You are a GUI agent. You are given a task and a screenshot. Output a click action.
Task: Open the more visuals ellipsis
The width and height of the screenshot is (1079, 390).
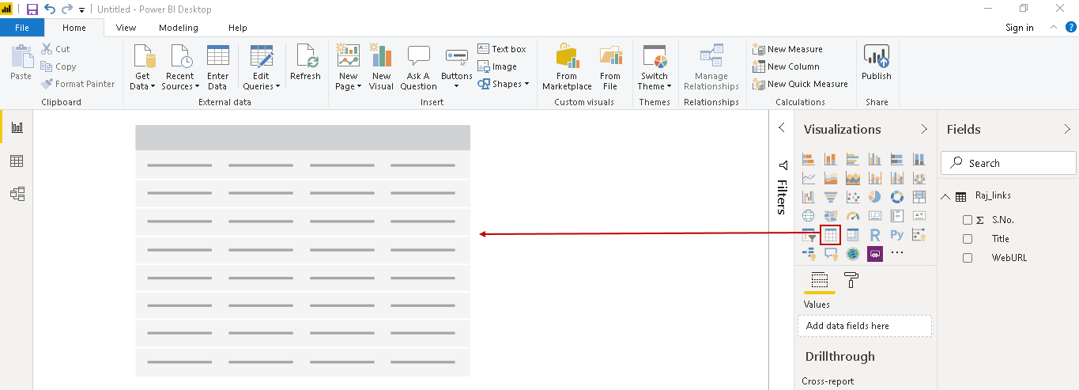click(x=897, y=253)
